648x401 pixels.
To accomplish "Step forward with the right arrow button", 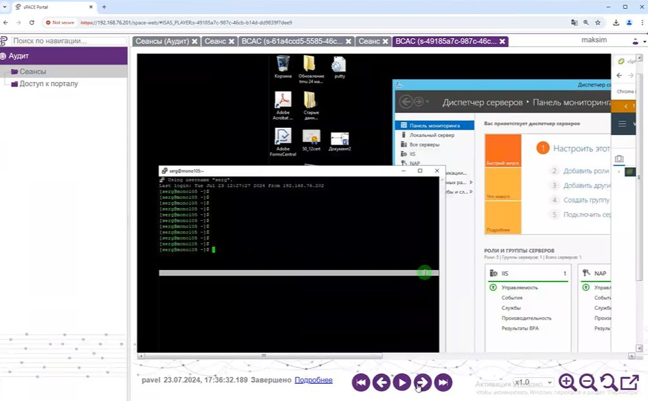I will click(422, 382).
